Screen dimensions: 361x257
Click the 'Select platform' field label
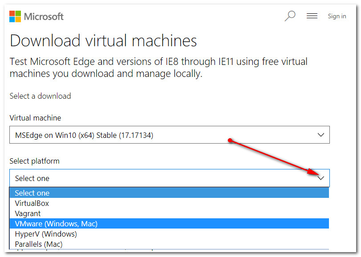point(35,161)
